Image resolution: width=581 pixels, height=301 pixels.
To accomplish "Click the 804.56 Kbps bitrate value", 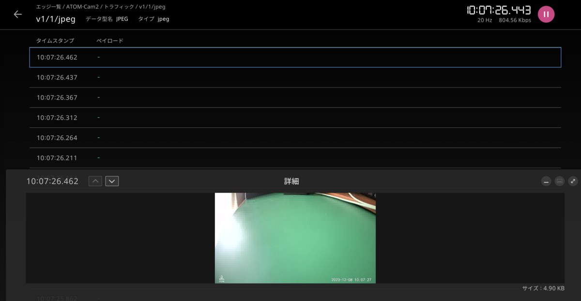I will click(x=515, y=20).
